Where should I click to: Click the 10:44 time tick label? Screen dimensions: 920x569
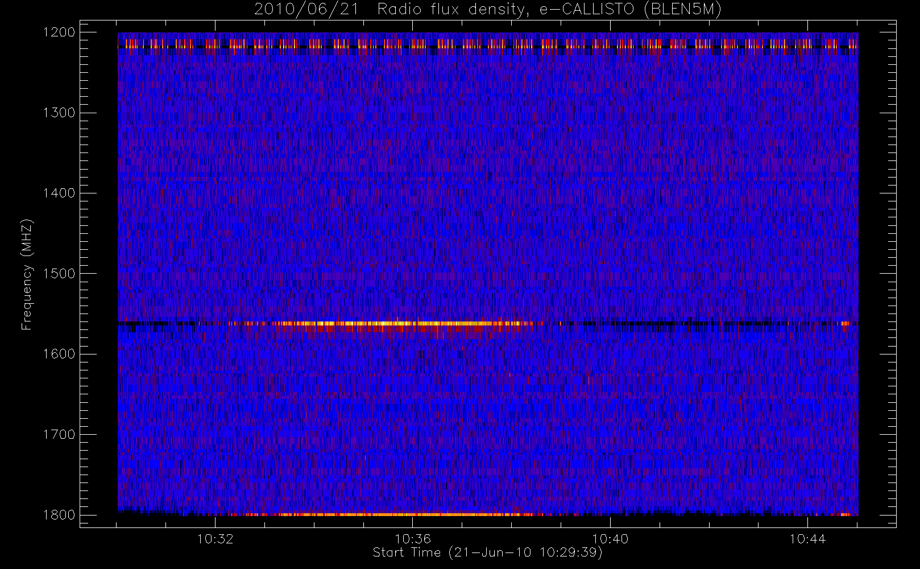(x=807, y=539)
